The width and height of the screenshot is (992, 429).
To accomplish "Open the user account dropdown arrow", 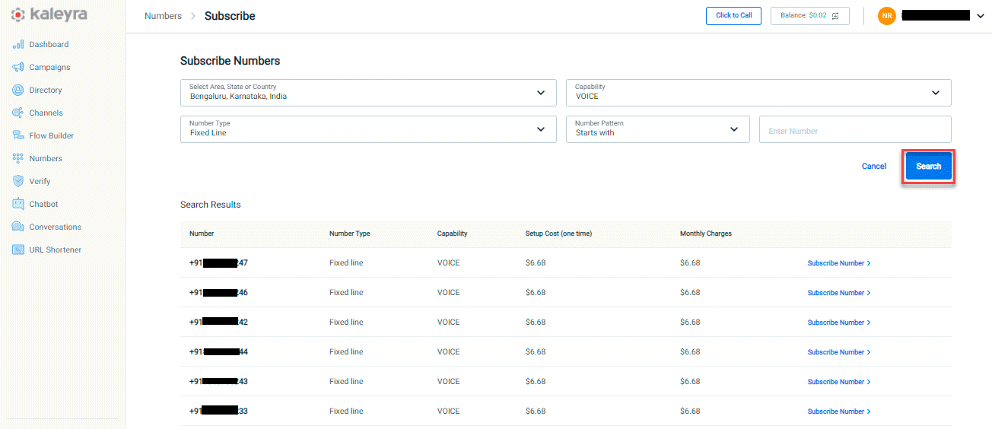I will pos(980,16).
